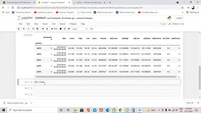
Task: Click the Windows taskbar search box
Action: click(32, 110)
